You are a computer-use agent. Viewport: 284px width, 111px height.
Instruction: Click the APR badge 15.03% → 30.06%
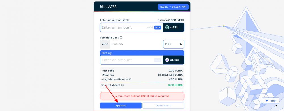[173, 7]
